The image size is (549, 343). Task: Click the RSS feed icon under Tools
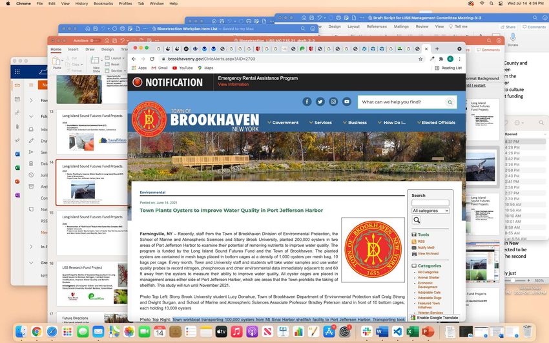414,242
